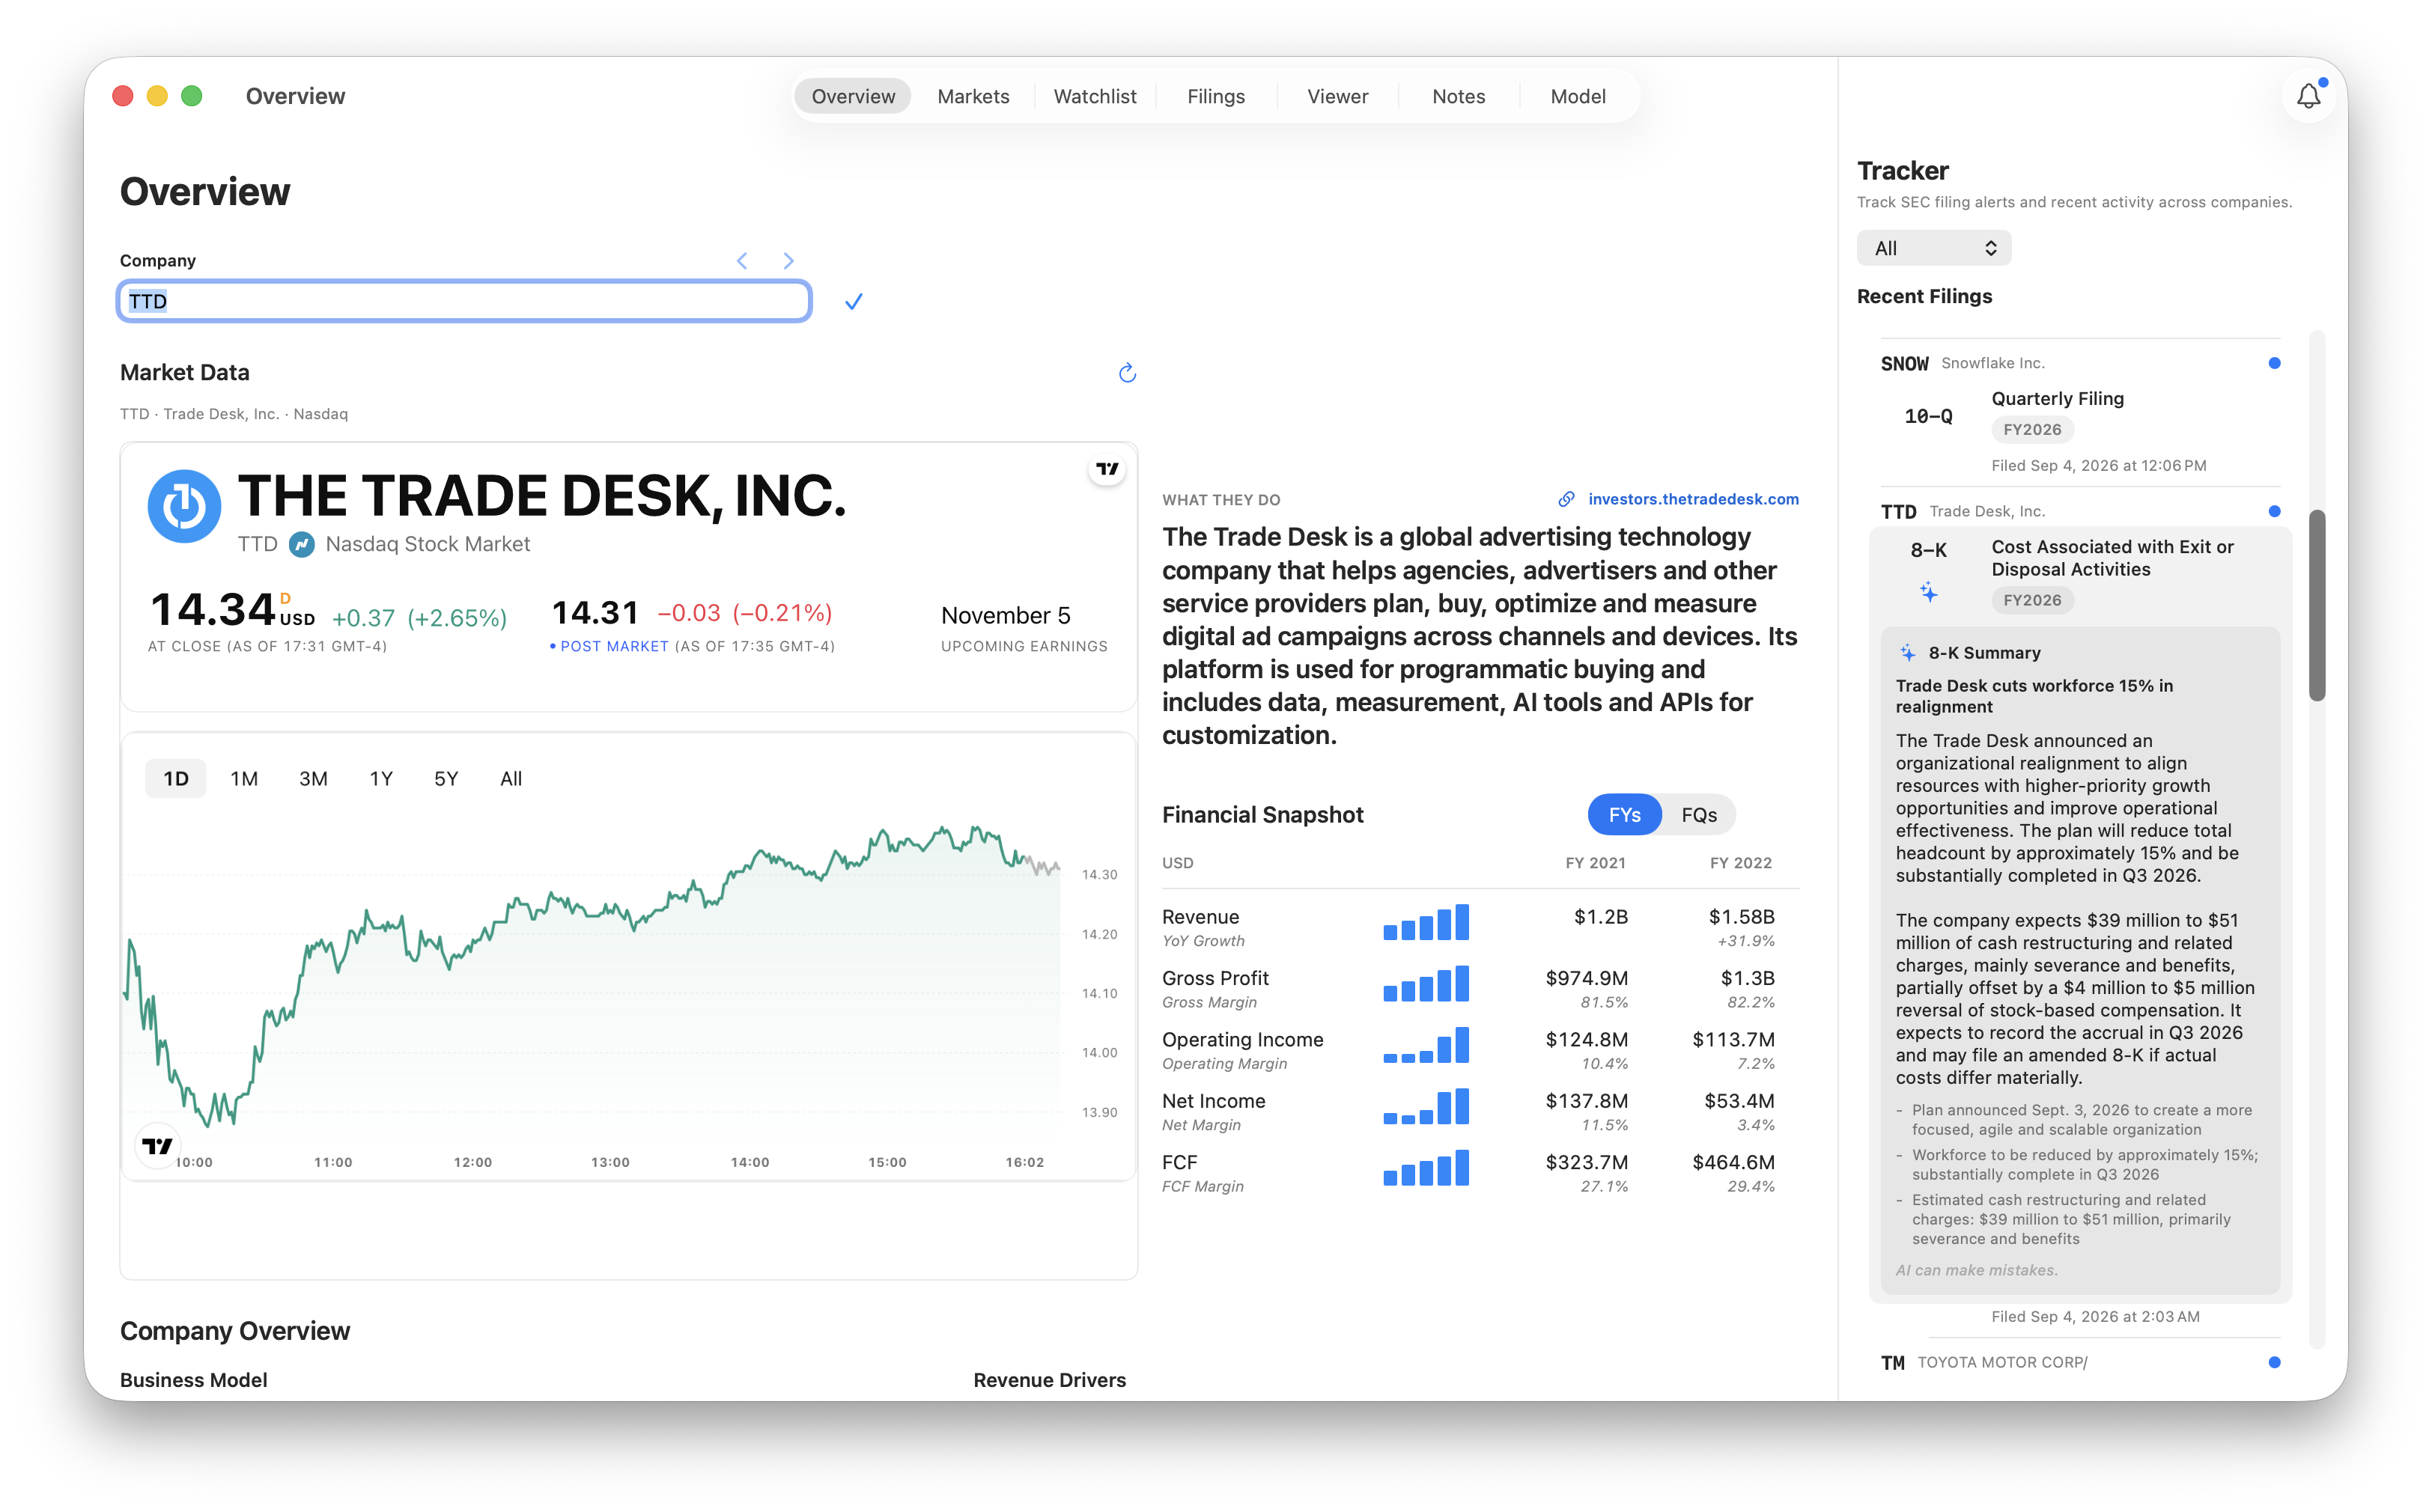
Task: Click Operating Income mini bar chart
Action: (x=1426, y=1044)
